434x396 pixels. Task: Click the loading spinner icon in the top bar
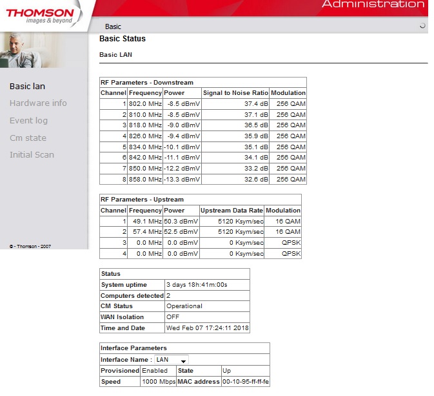[422, 26]
